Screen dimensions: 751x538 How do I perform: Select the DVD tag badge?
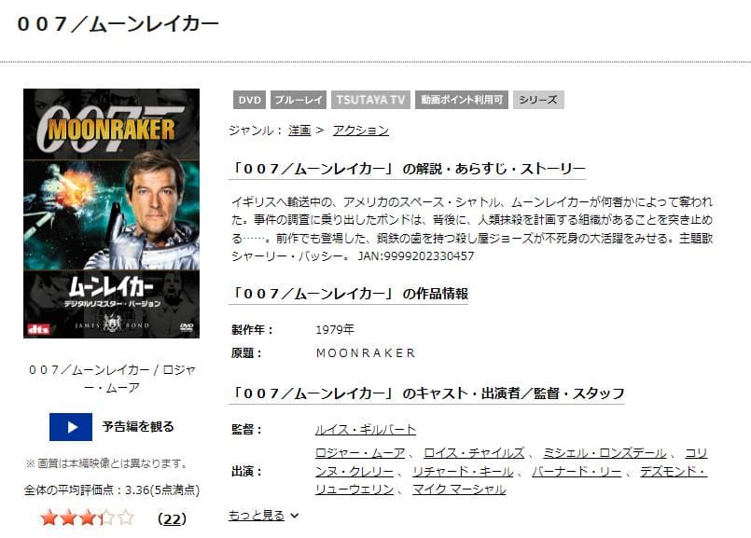(249, 100)
